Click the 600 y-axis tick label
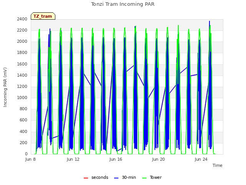This screenshot has height=185, width=246. pyautogui.click(x=23, y=120)
